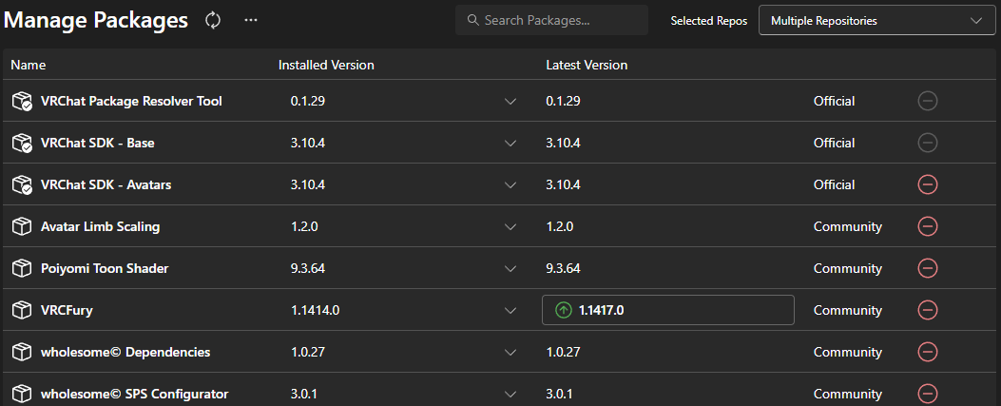This screenshot has height=406, width=1001.
Task: Select the VRCFury package name
Action: 67,310
